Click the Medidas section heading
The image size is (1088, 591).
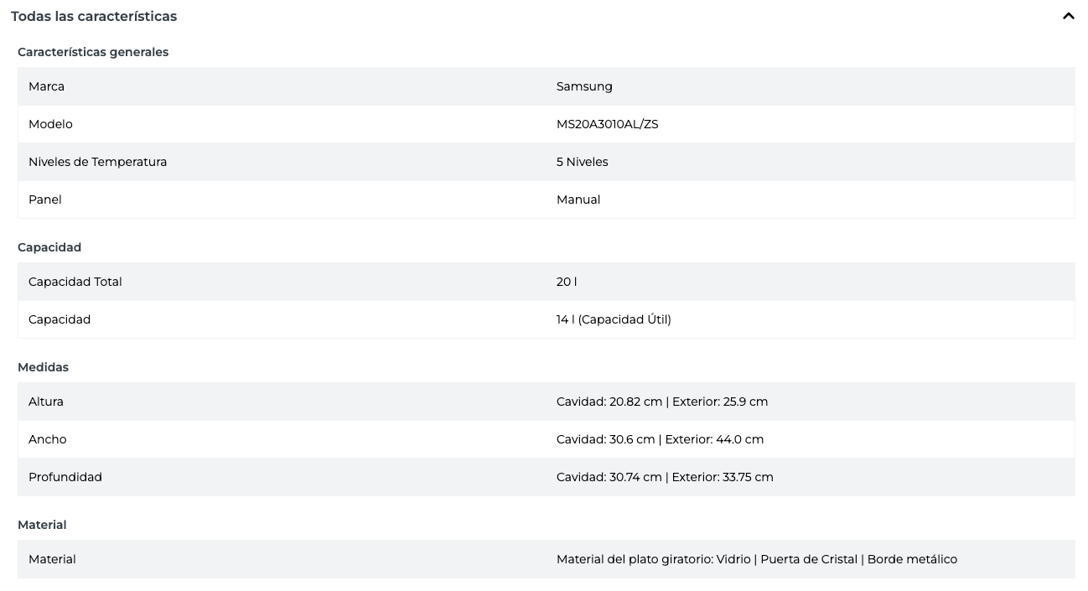(x=43, y=367)
